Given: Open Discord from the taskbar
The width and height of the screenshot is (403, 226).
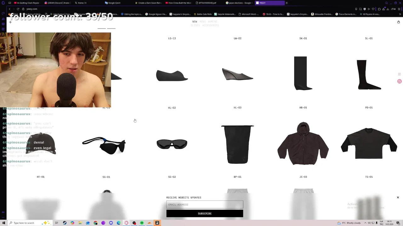Looking at the screenshot, I should coord(111,223).
